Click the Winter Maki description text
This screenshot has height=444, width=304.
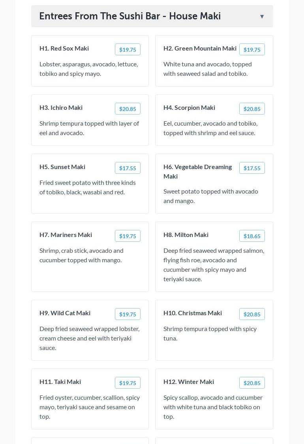(213, 407)
